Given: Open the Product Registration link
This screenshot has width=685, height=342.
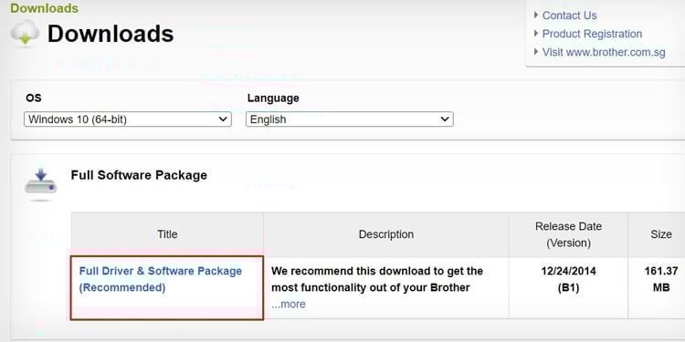Looking at the screenshot, I should coord(592,34).
